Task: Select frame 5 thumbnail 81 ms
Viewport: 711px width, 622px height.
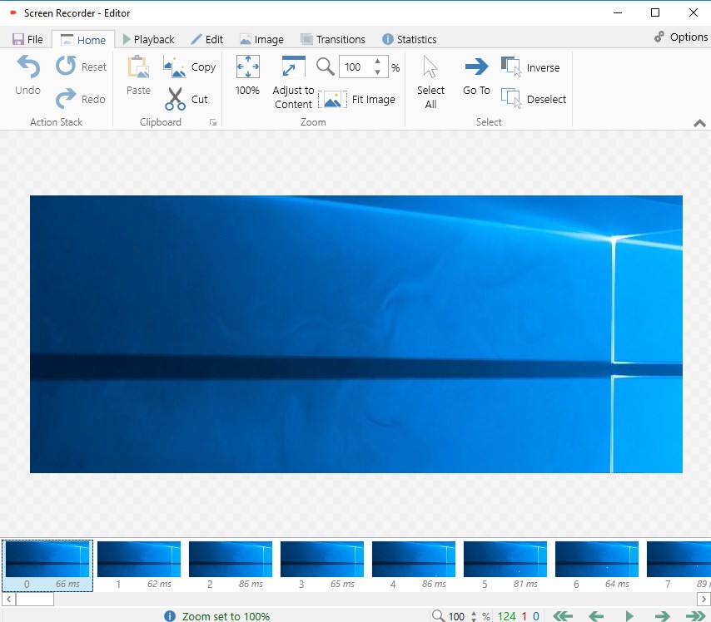Action: click(505, 565)
